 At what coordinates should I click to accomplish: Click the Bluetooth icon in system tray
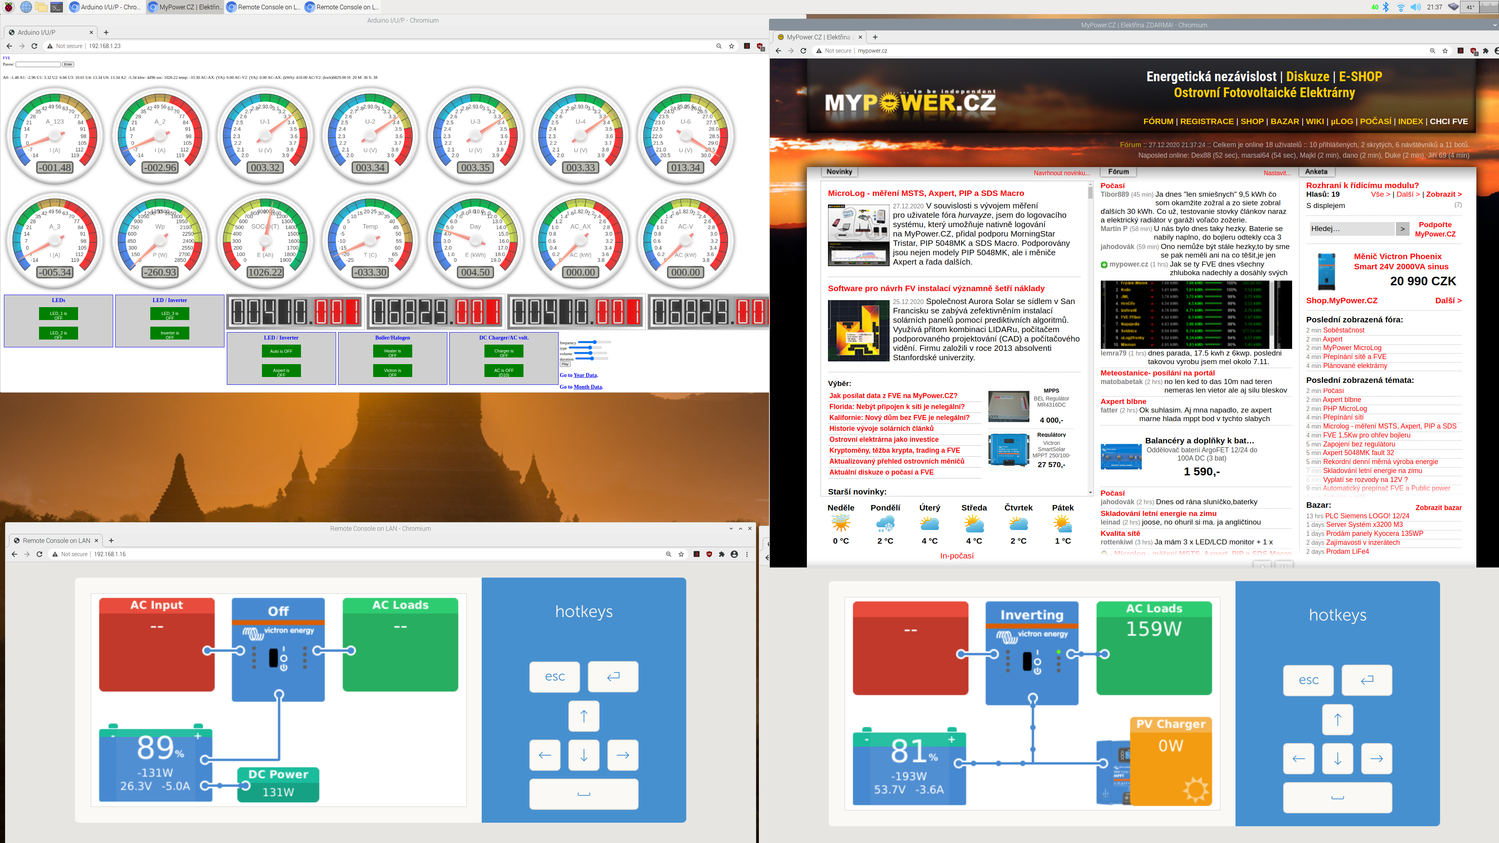(x=1386, y=7)
